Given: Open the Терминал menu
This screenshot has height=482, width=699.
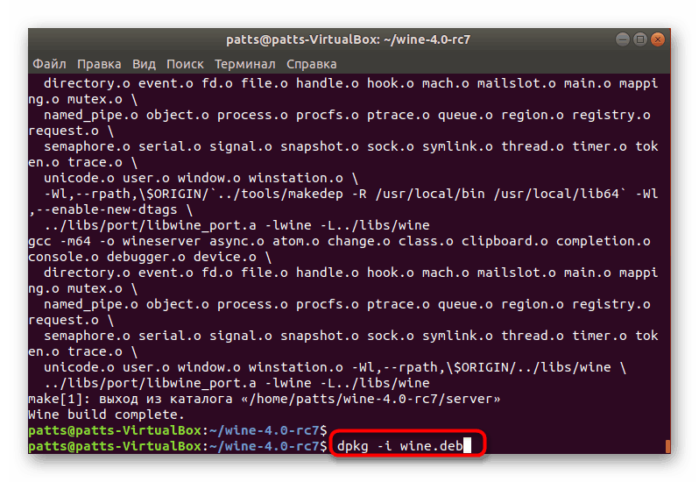Looking at the screenshot, I should [245, 64].
